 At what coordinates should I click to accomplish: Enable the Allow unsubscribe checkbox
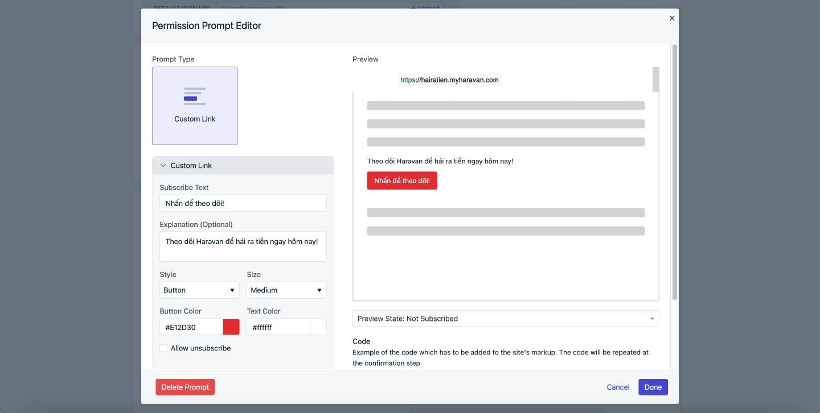click(163, 348)
